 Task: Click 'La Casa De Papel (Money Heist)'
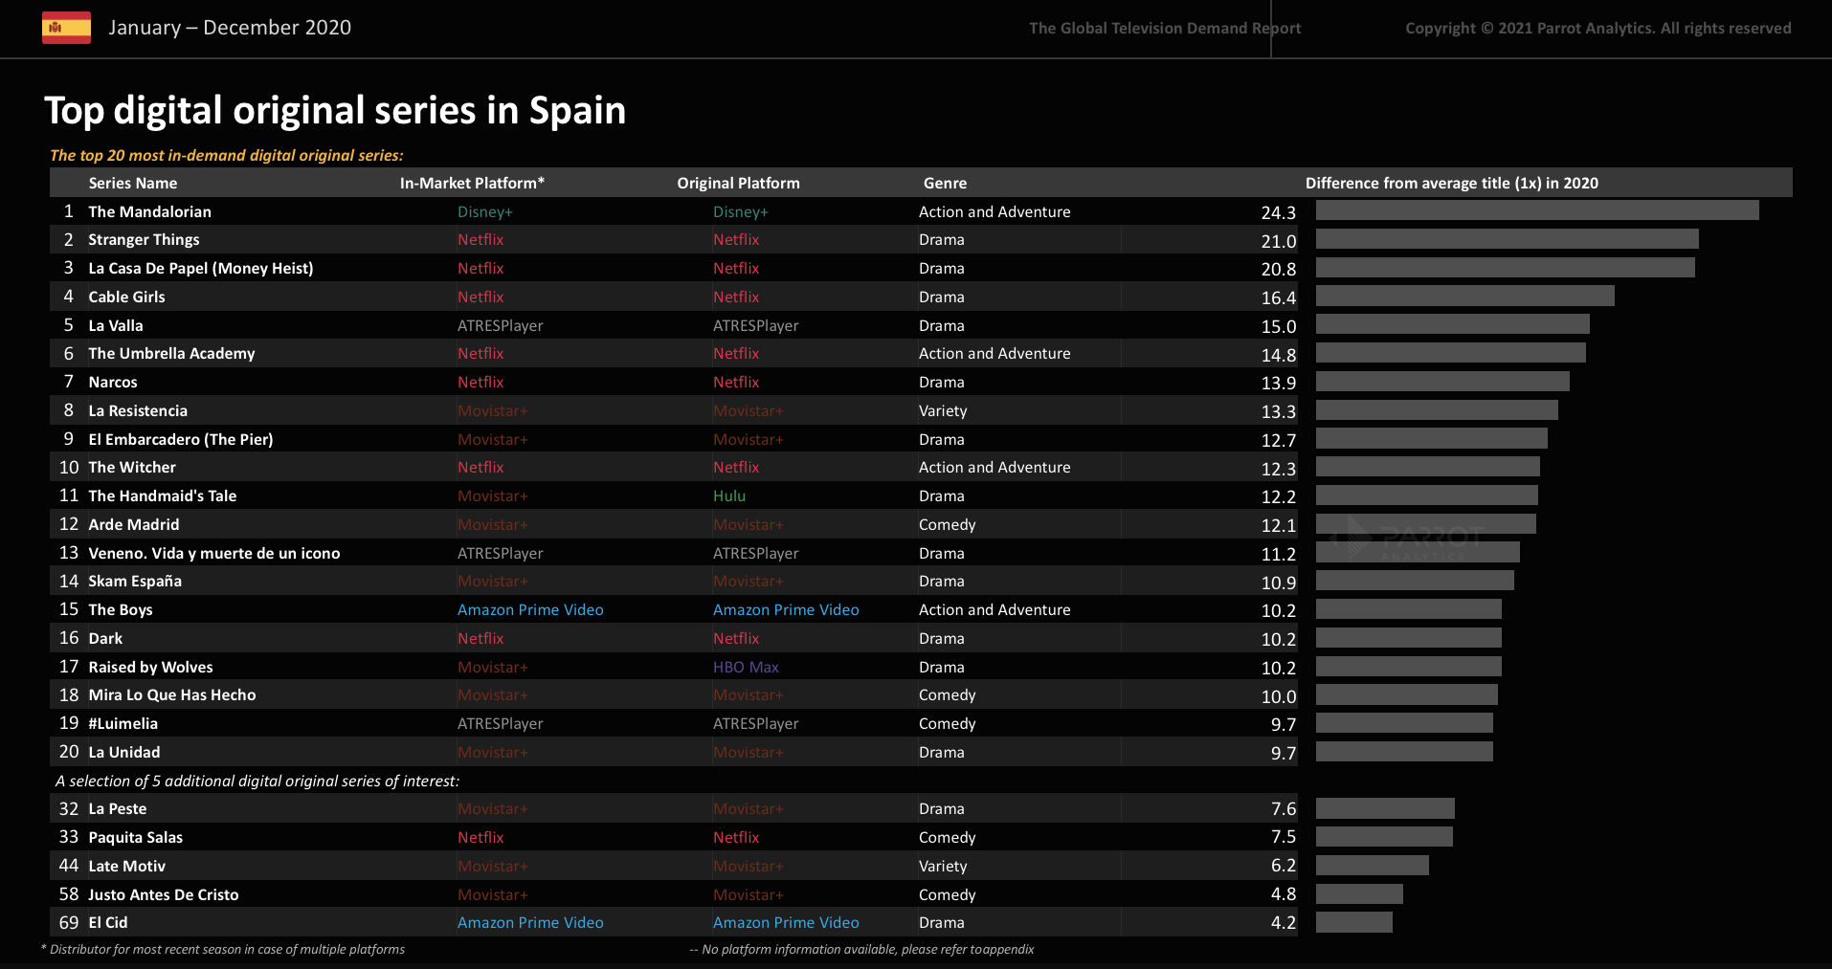tap(201, 269)
